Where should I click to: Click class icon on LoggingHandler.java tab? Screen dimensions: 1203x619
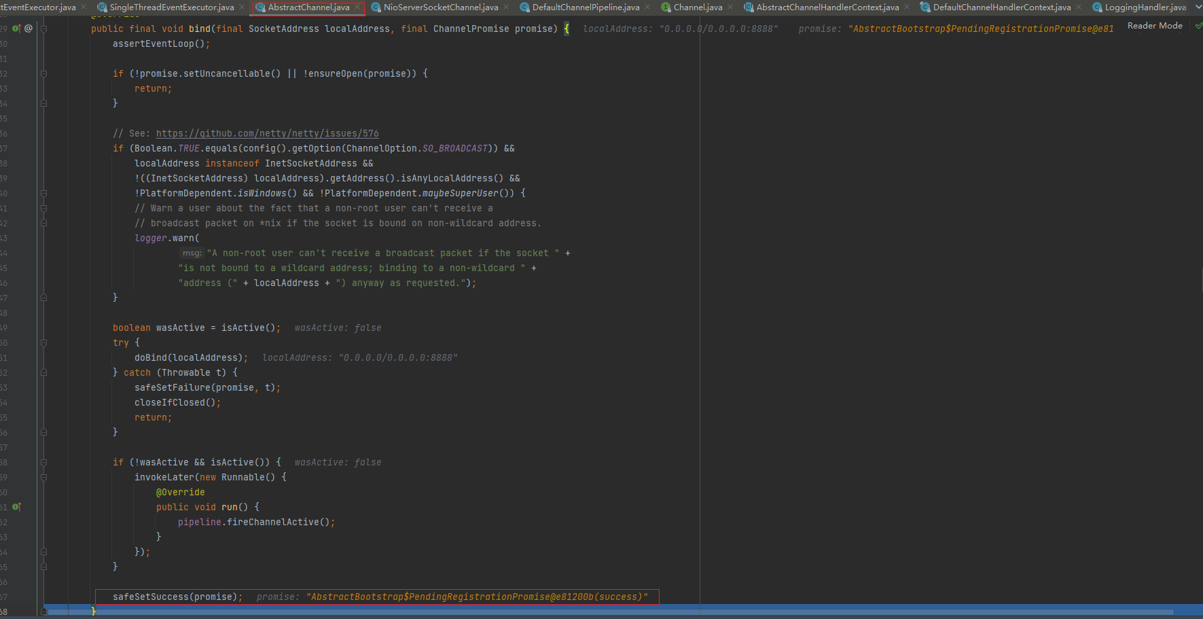click(1097, 7)
